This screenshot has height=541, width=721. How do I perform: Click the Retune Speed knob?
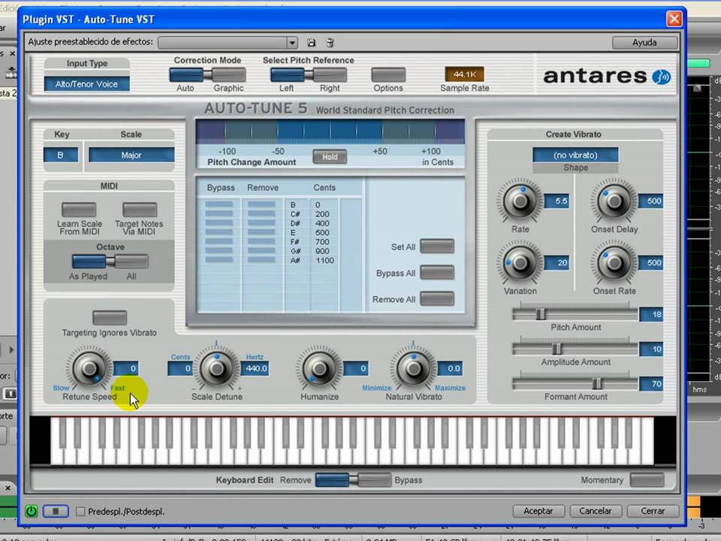click(89, 368)
